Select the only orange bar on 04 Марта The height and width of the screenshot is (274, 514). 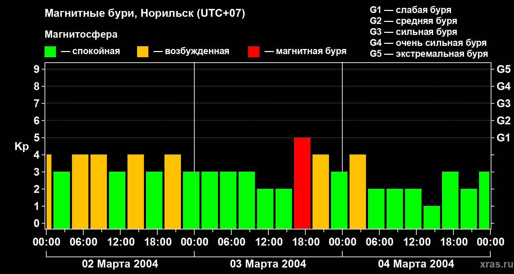(358, 191)
